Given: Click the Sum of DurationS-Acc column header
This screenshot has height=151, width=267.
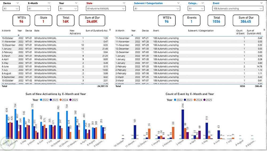Looking at the screenshot, I should coord(97,31).
